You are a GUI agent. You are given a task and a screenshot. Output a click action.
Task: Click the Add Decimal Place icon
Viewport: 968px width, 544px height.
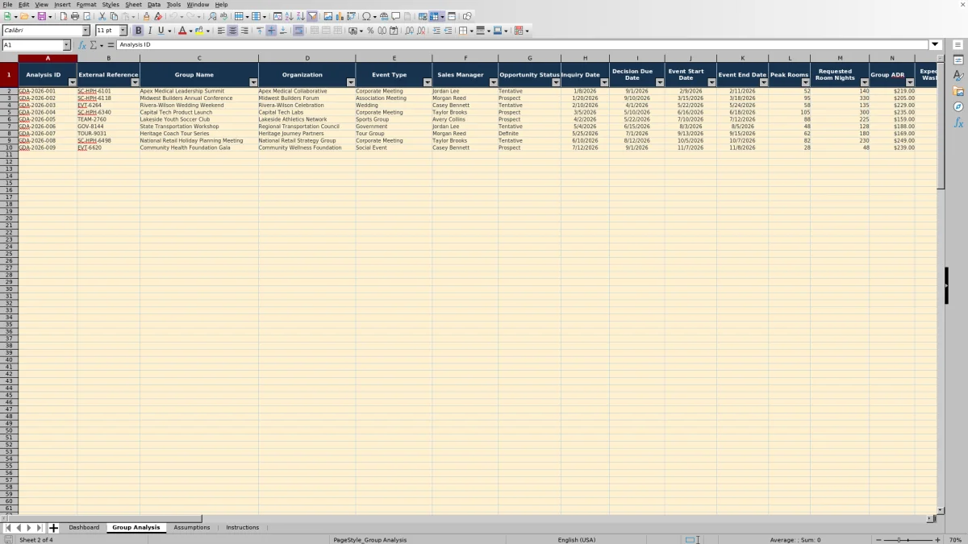pyautogui.click(x=410, y=31)
